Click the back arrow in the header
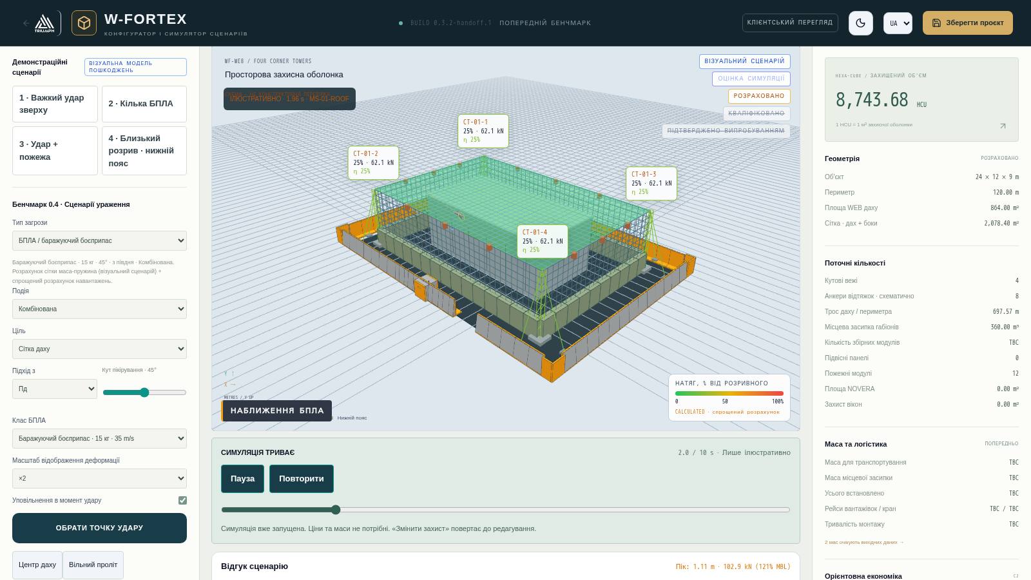1031x580 pixels. (26, 23)
